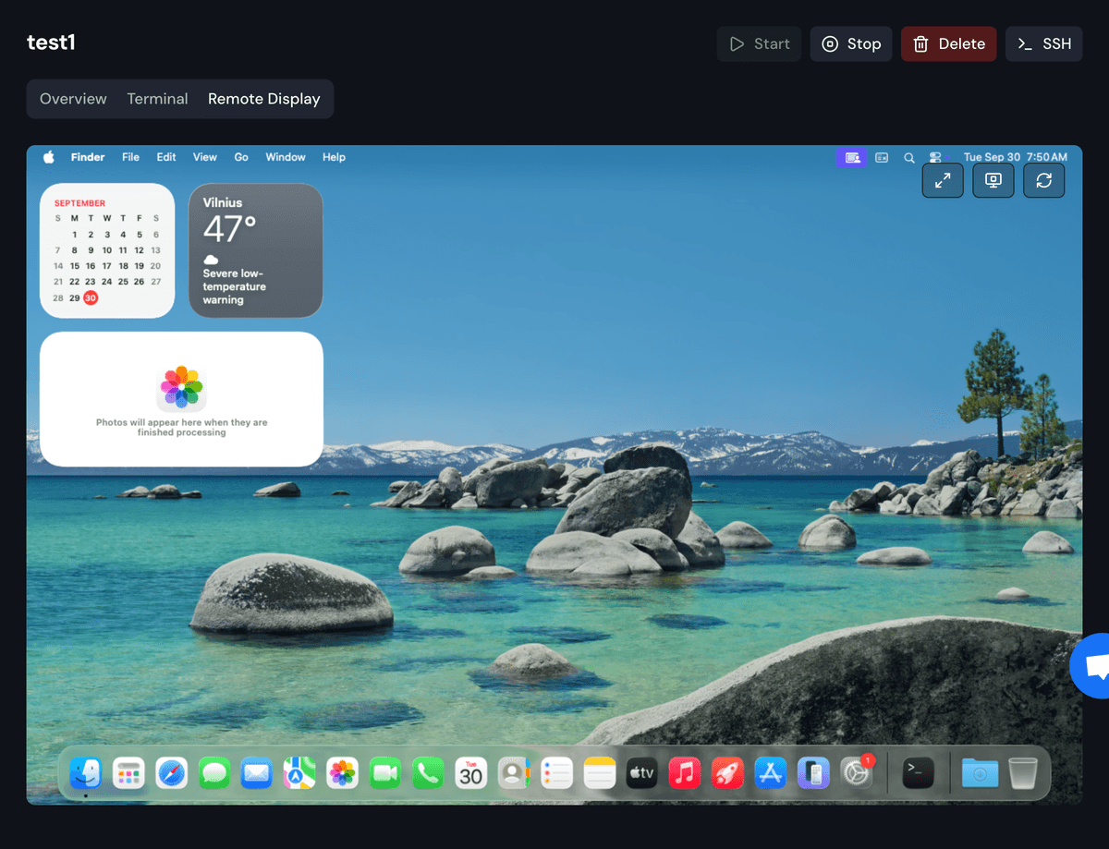1109x849 pixels.
Task: Open the Music app in the Dock
Action: [685, 772]
